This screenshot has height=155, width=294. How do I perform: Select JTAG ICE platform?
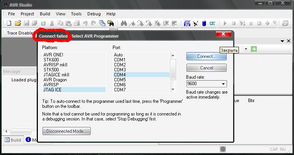coord(74,90)
